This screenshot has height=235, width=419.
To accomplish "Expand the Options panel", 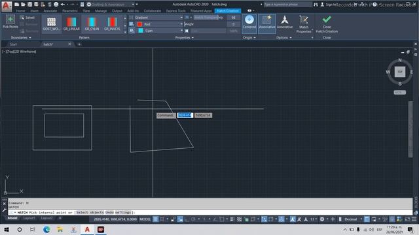I will coord(283,38).
